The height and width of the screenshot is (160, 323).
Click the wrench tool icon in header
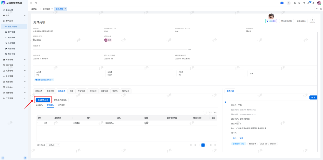[313, 3]
